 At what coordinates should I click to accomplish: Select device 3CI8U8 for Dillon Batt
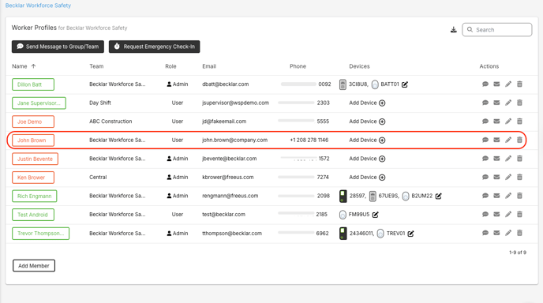(354, 84)
